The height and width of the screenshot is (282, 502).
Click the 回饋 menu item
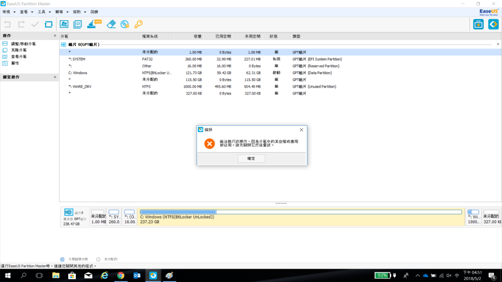click(x=94, y=12)
